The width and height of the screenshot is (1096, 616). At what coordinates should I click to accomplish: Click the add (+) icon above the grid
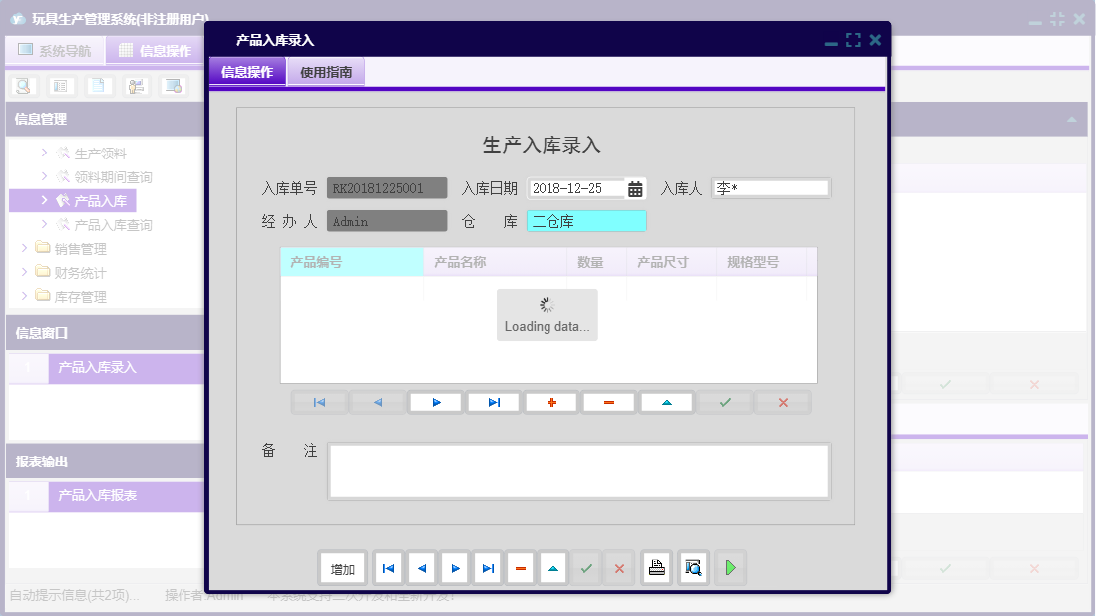[550, 402]
